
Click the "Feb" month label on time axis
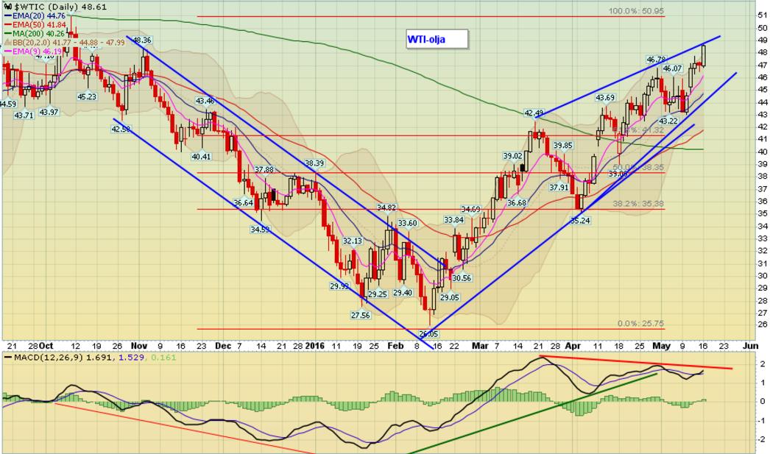click(395, 346)
